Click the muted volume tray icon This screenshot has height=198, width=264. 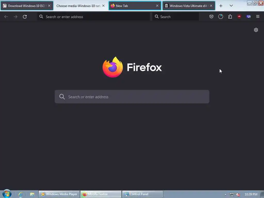(x=238, y=194)
